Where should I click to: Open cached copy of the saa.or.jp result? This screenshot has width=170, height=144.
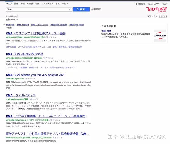point(51,37)
